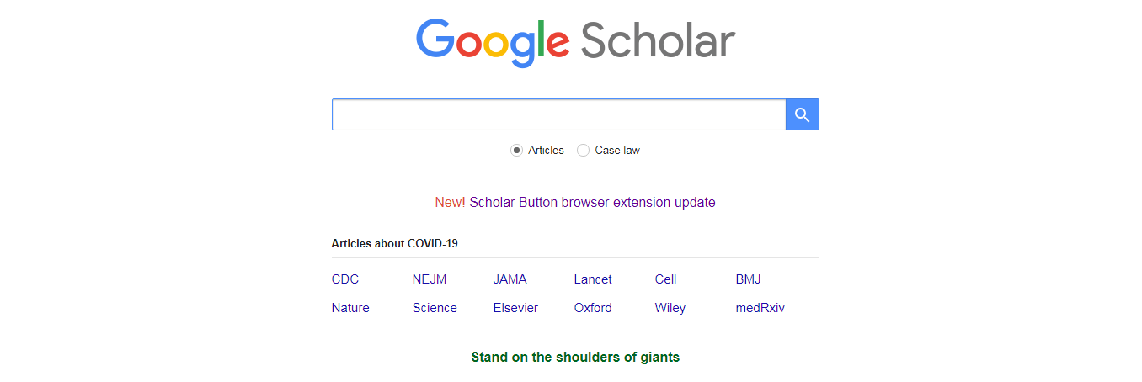Click the blue magnifier search button
The width and height of the screenshot is (1142, 382).
(802, 114)
